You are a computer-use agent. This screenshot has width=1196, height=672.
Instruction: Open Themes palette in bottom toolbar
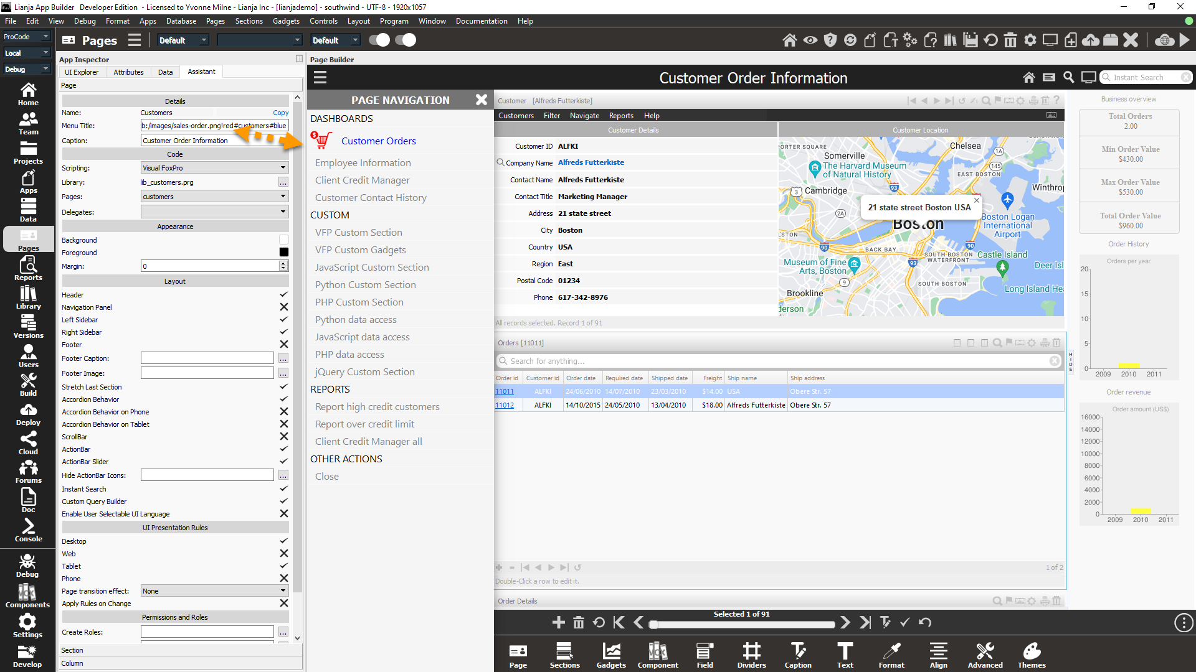(x=1031, y=655)
